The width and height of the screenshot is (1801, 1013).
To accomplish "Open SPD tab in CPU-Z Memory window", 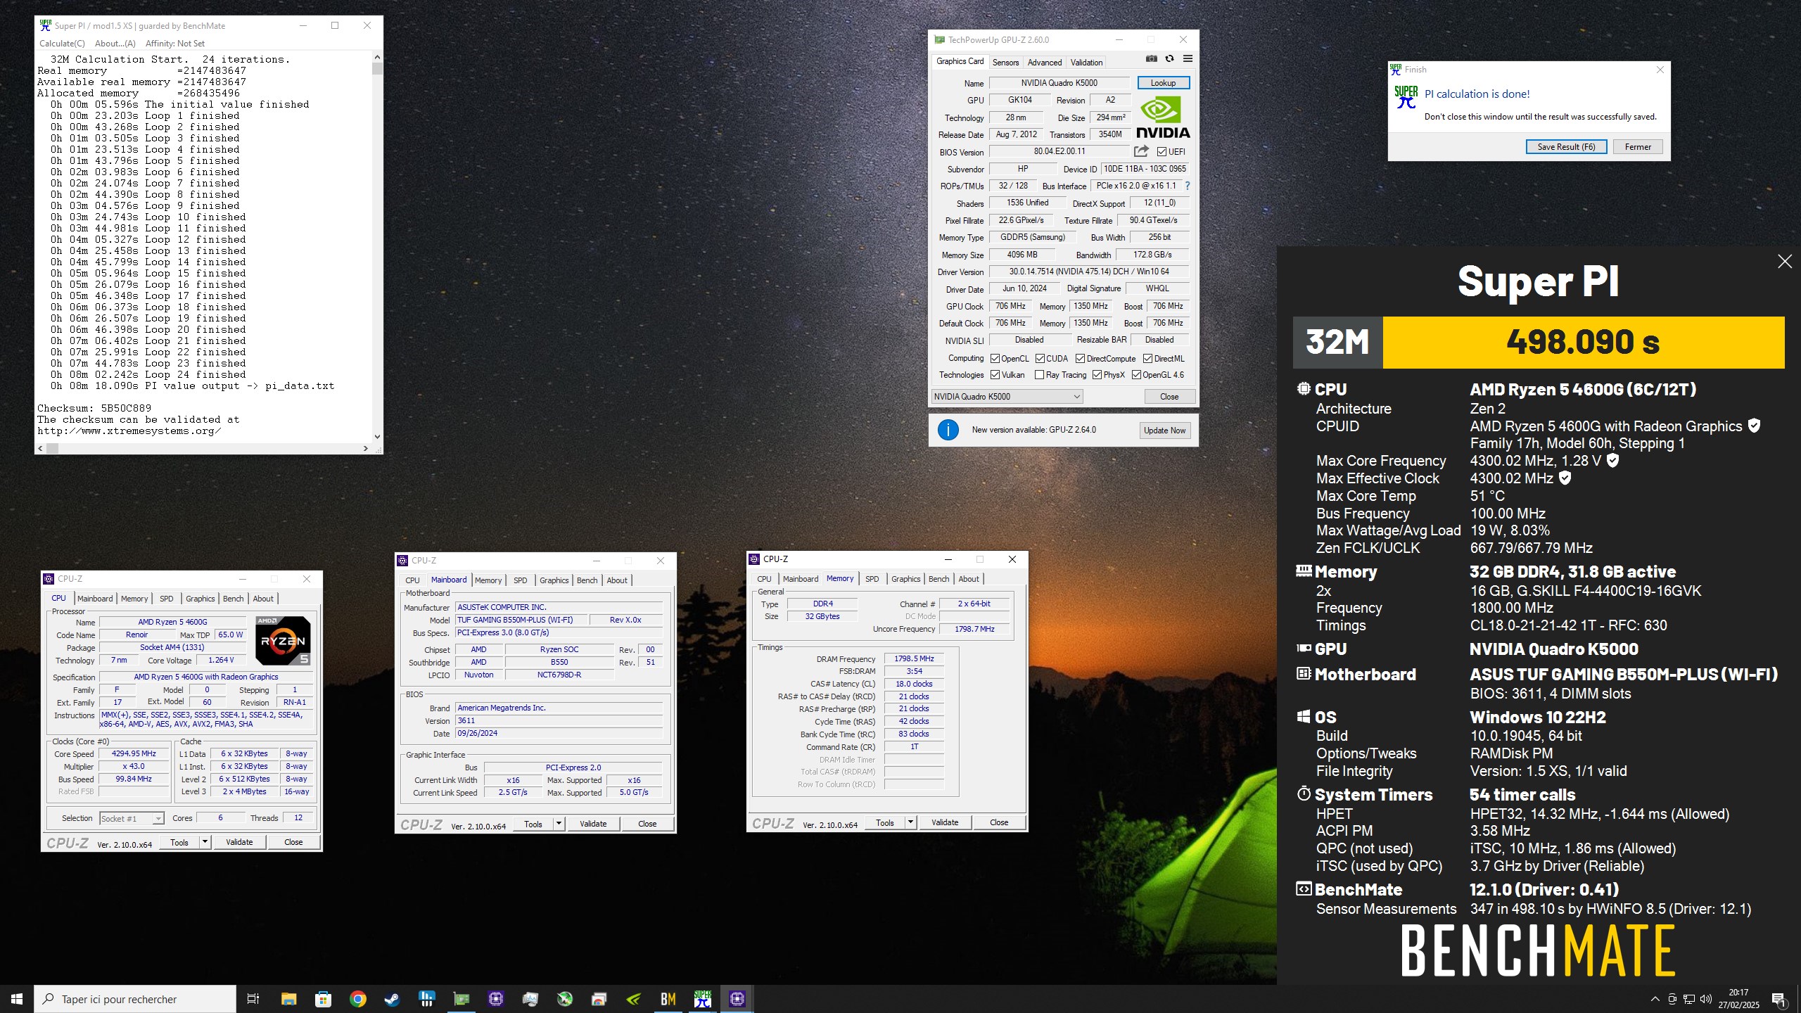I will [x=872, y=579].
